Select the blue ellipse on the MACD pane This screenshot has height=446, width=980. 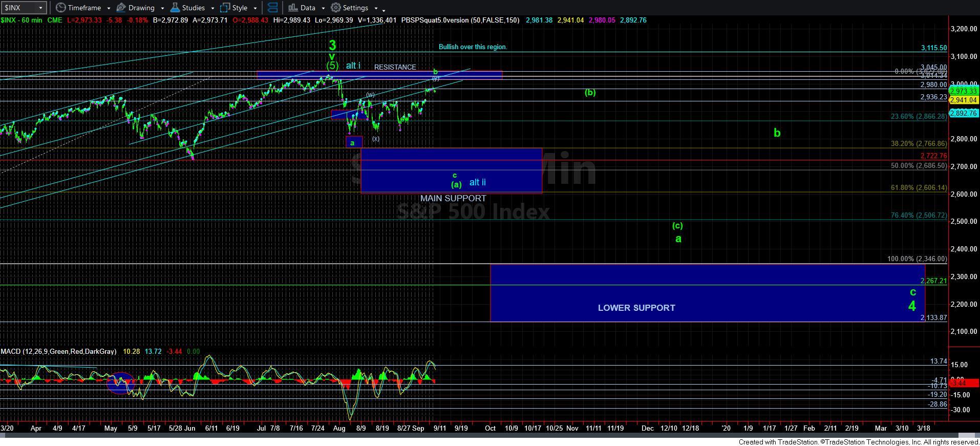(x=120, y=383)
